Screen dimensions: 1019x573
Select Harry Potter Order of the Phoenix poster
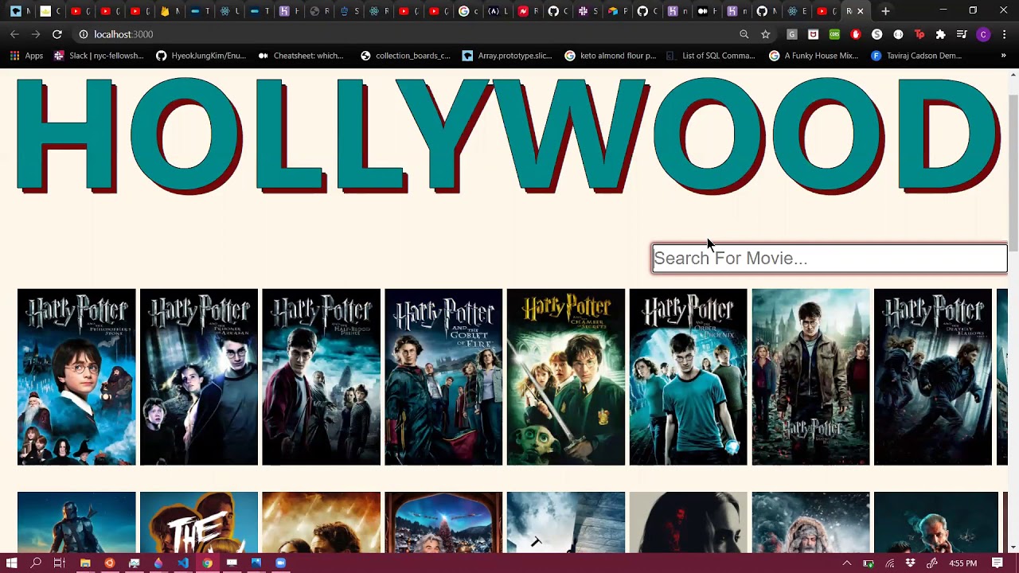[689, 377]
